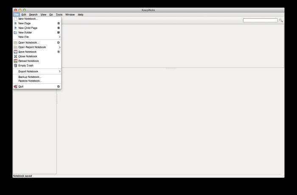Click the Reload Notebook icon
This screenshot has height=195, width=297.
[x=16, y=61]
